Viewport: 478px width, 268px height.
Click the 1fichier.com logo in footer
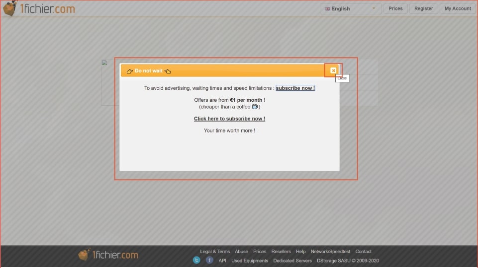pos(108,255)
